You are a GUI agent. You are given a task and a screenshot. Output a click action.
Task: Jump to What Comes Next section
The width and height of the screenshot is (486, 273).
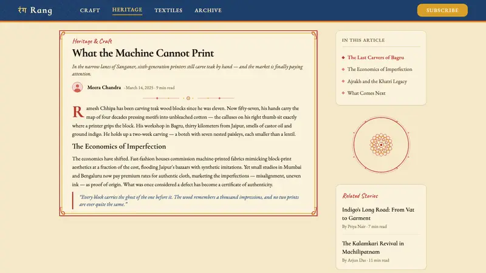(366, 93)
